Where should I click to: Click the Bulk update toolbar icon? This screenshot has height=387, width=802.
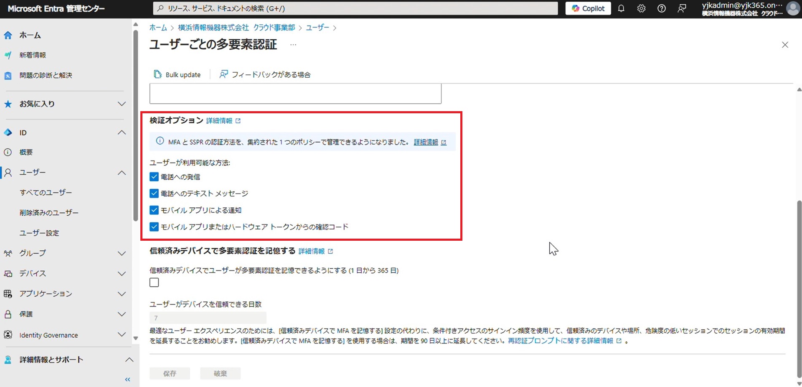pos(158,74)
